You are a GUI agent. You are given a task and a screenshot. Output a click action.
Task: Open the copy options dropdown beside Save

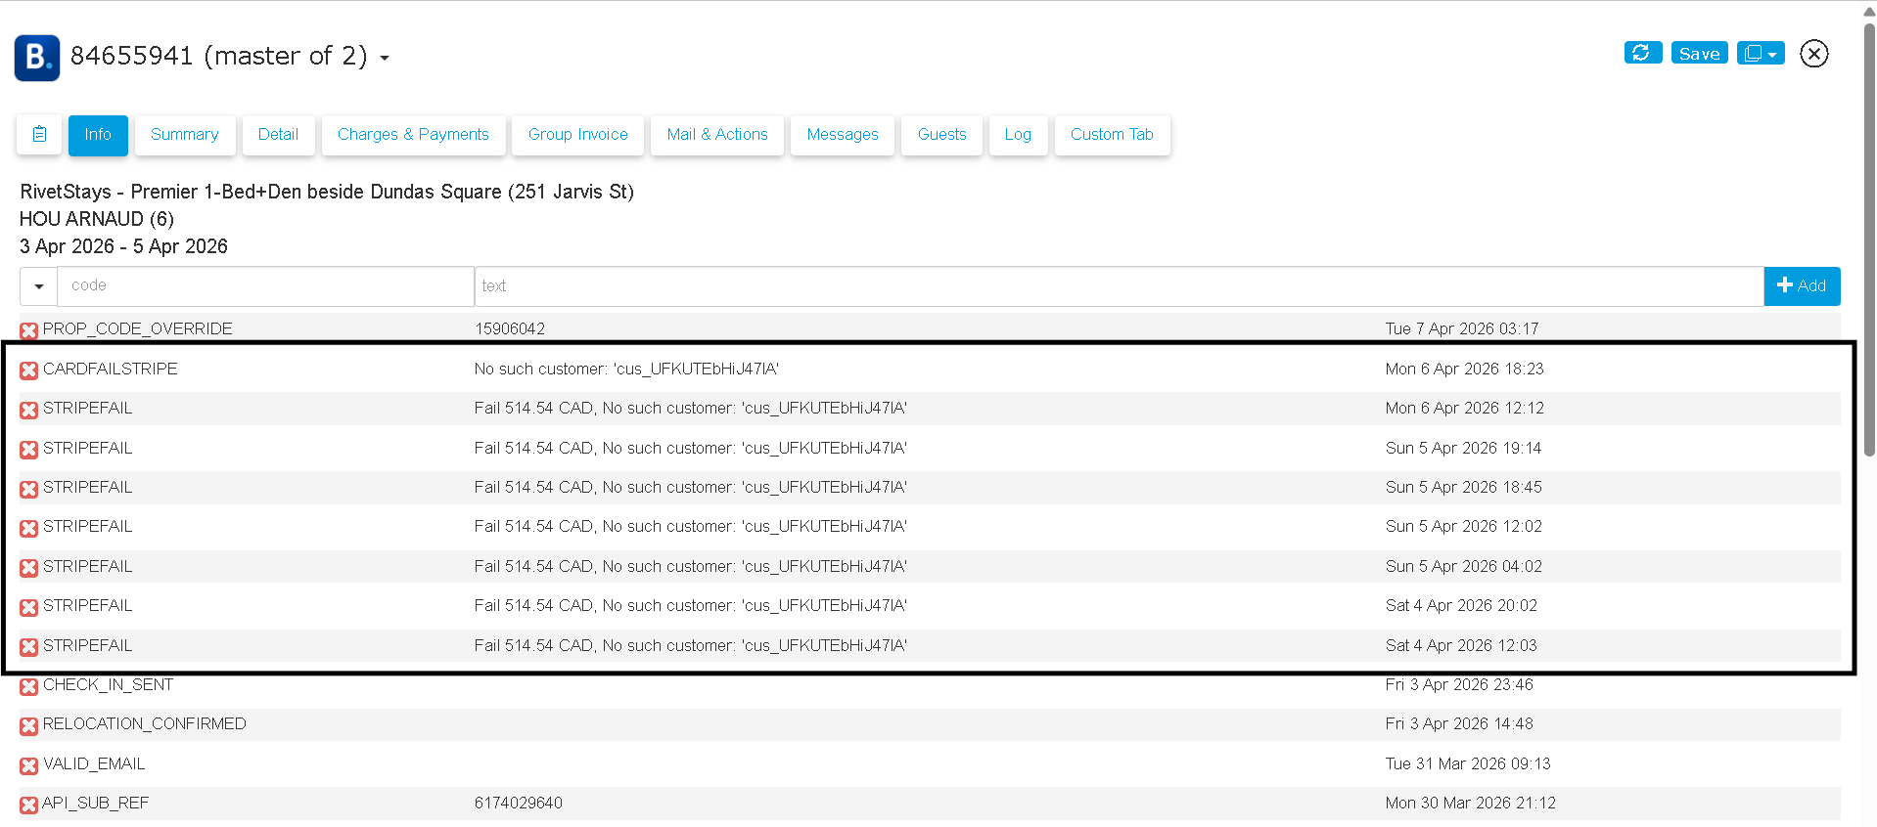(1761, 53)
